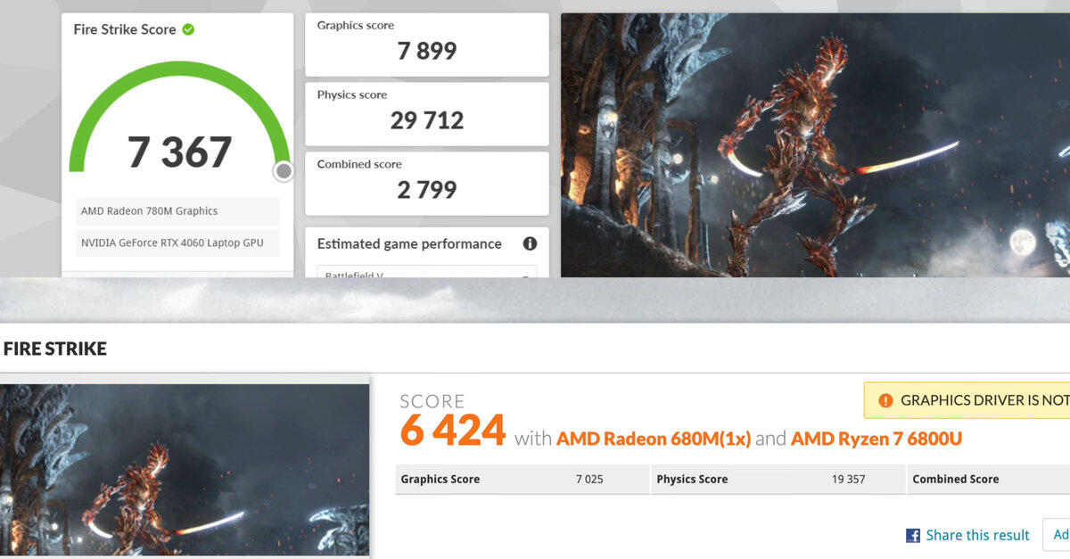Open the AMD Ryzen 7 6800U processor link
Viewport: 1070px width, 559px height.
point(875,438)
